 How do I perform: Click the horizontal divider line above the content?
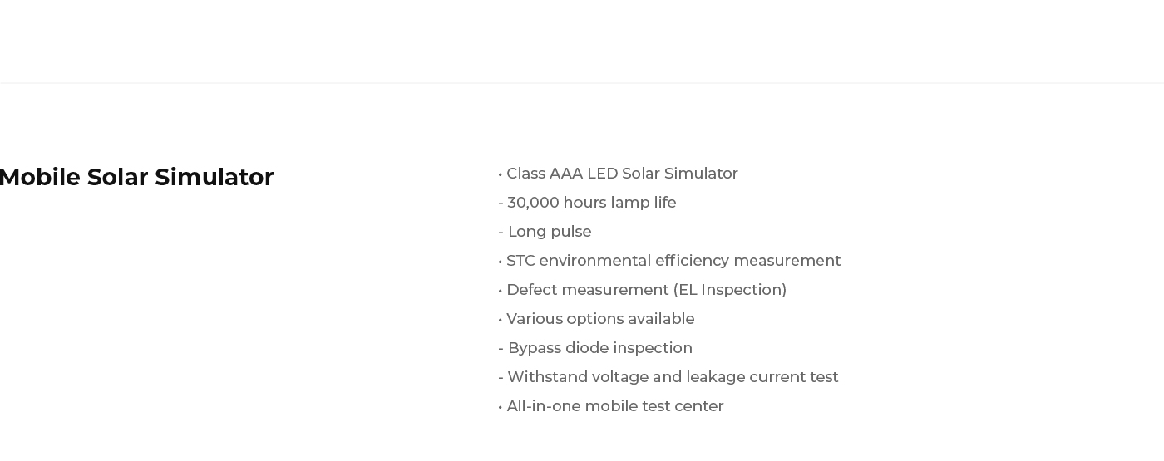[x=582, y=83]
